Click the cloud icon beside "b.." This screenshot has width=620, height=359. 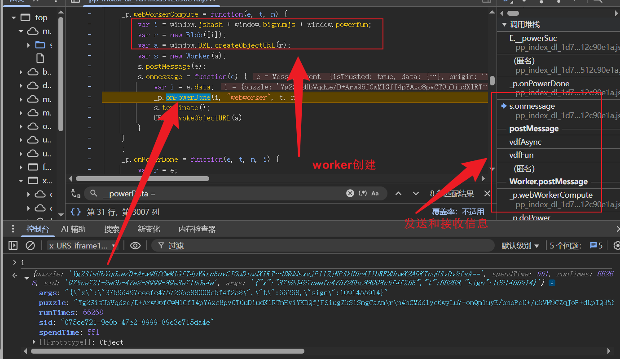click(x=33, y=72)
